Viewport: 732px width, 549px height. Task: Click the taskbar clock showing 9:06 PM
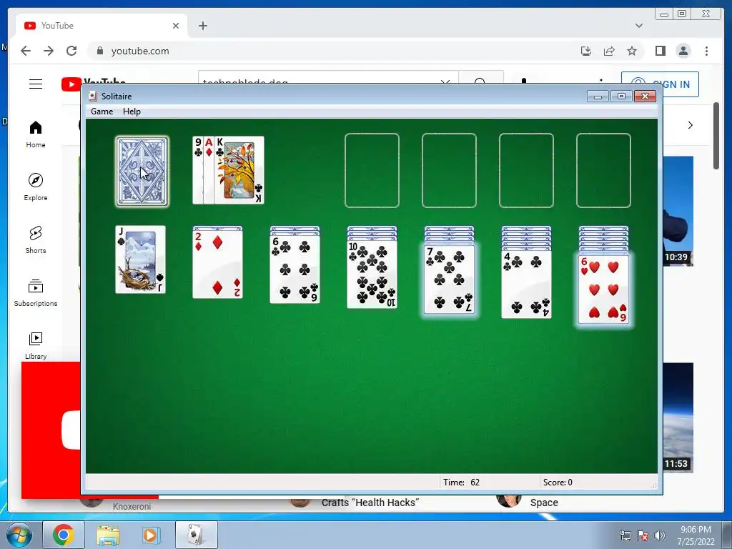click(x=696, y=535)
